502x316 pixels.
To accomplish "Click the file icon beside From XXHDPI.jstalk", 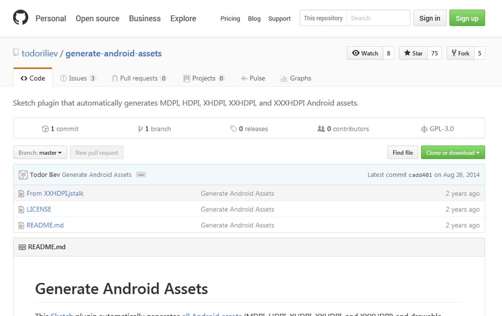I will (21, 194).
